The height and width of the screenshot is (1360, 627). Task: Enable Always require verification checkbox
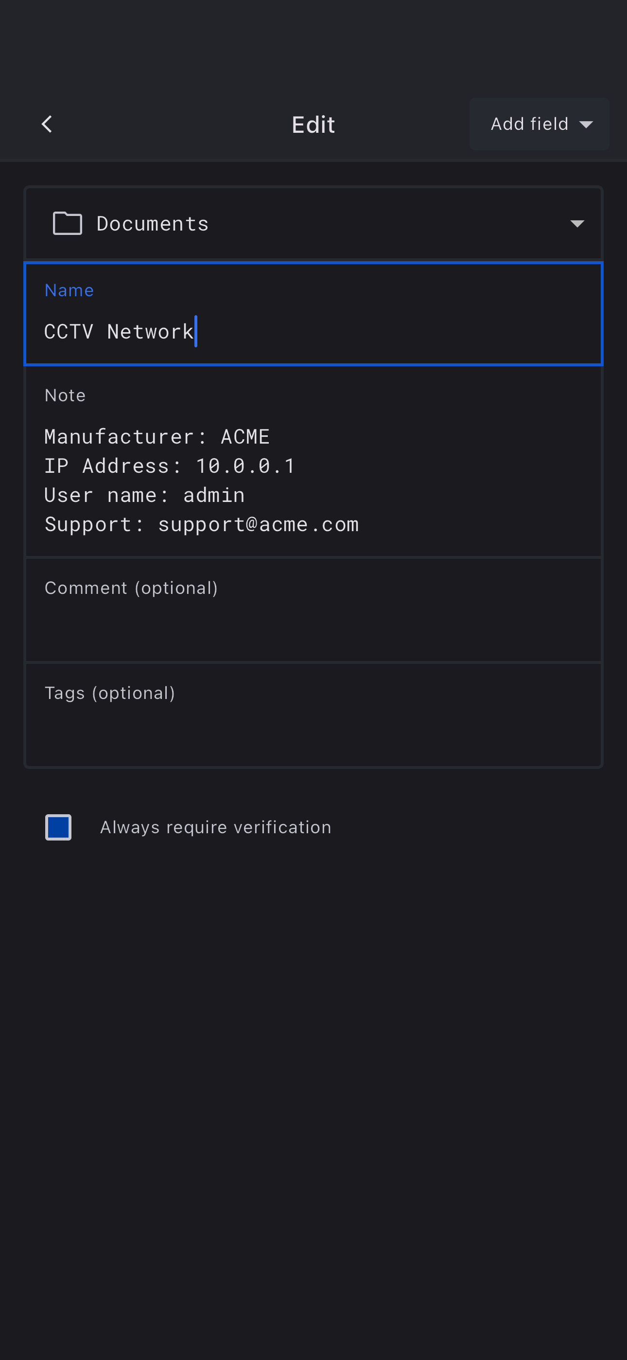pos(58,827)
